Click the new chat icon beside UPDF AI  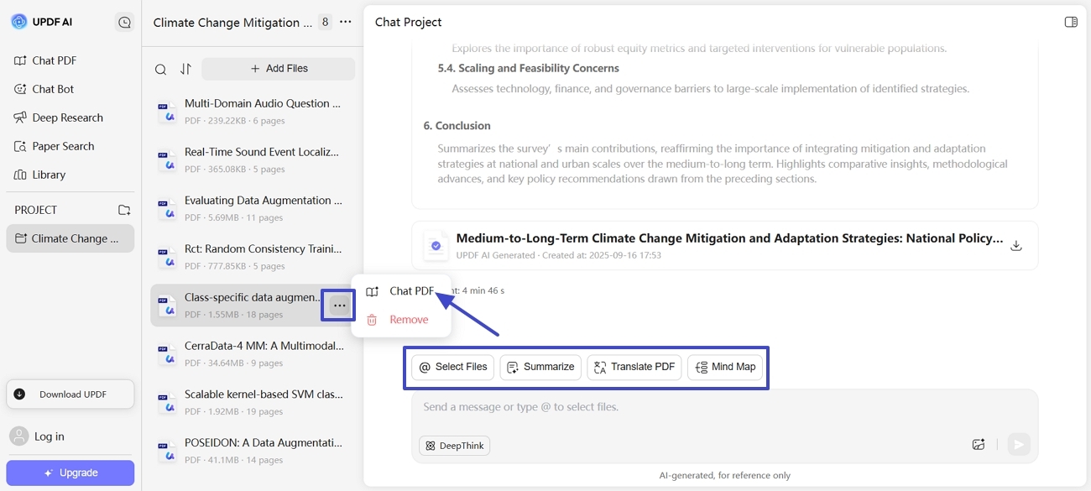tap(124, 23)
